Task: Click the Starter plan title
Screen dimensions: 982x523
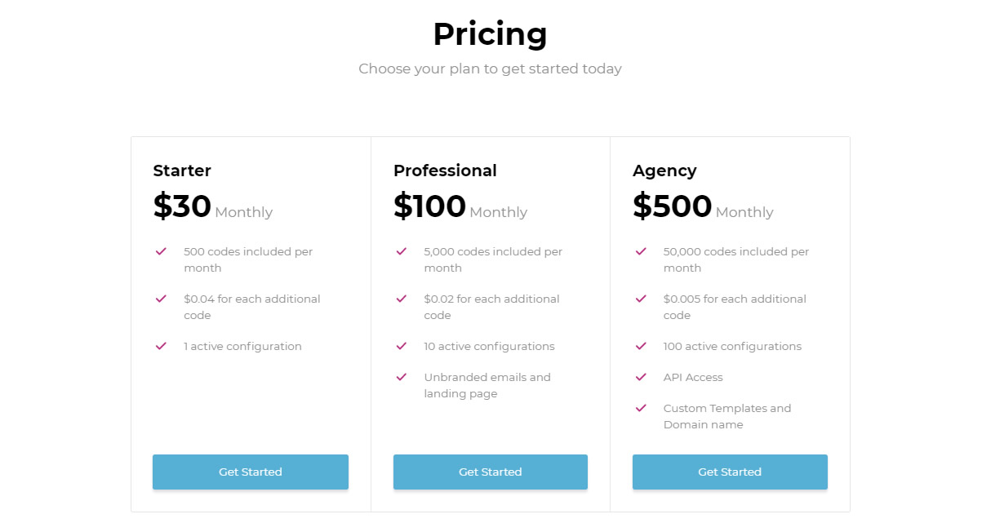Action: point(182,171)
